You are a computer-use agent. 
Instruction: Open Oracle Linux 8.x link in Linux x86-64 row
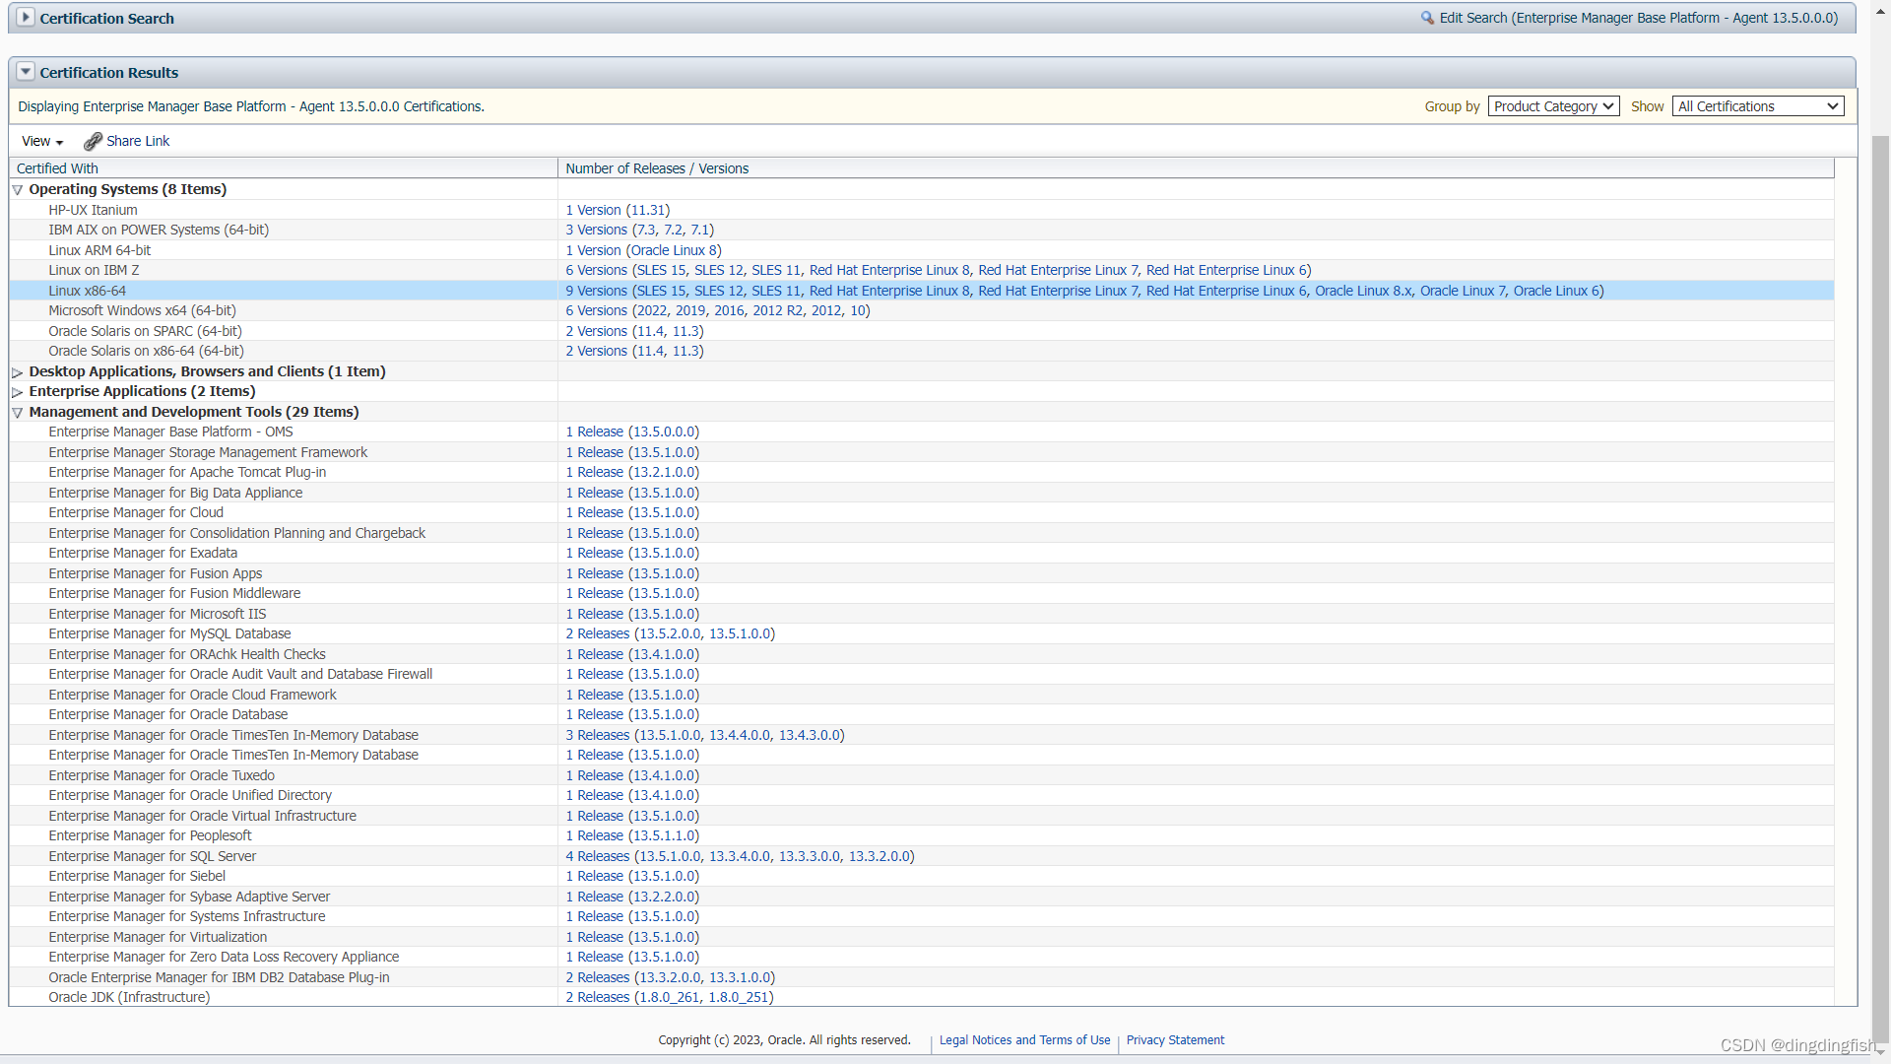pyautogui.click(x=1363, y=291)
